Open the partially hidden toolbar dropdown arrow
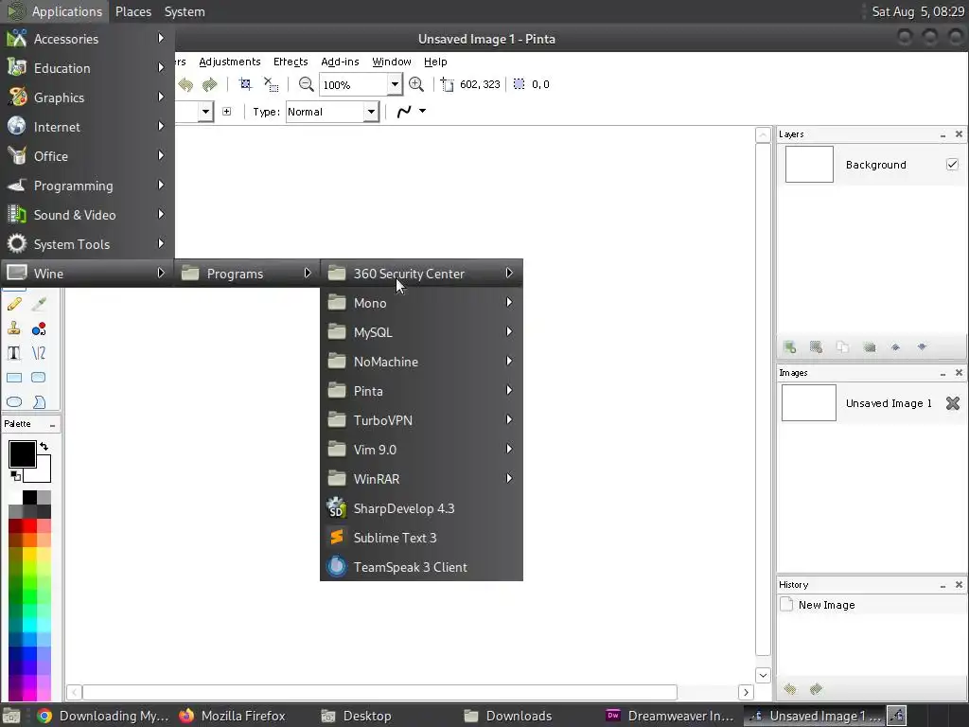 coord(205,112)
